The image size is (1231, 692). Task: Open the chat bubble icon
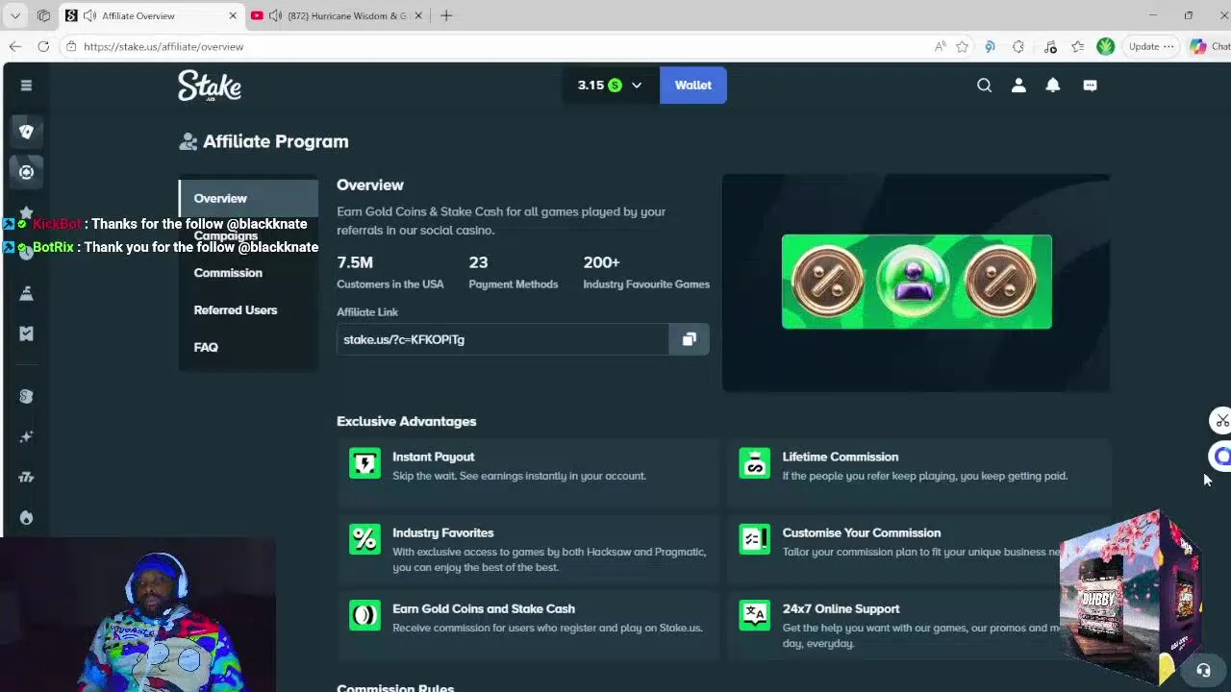click(x=1090, y=86)
